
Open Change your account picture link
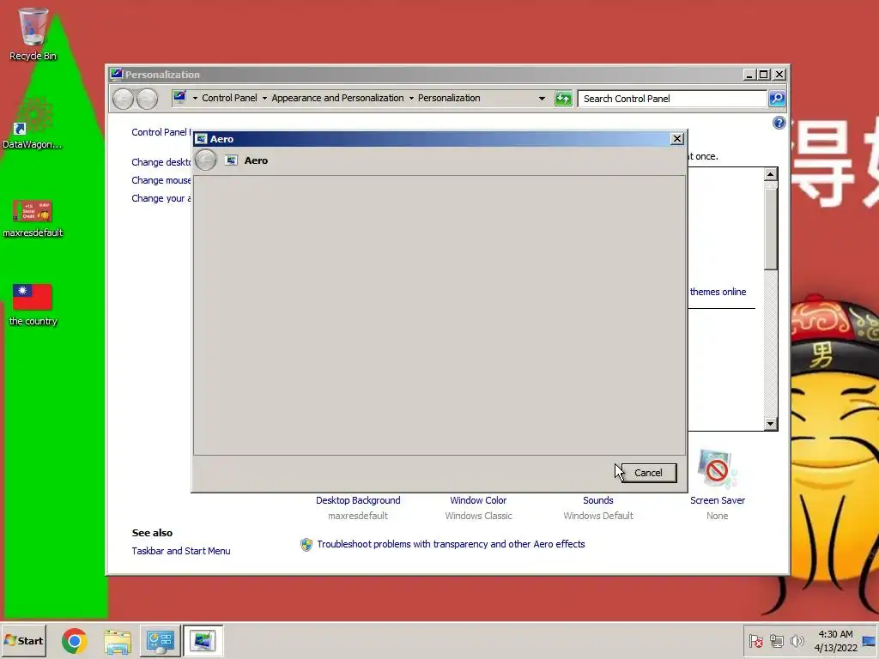click(x=161, y=198)
